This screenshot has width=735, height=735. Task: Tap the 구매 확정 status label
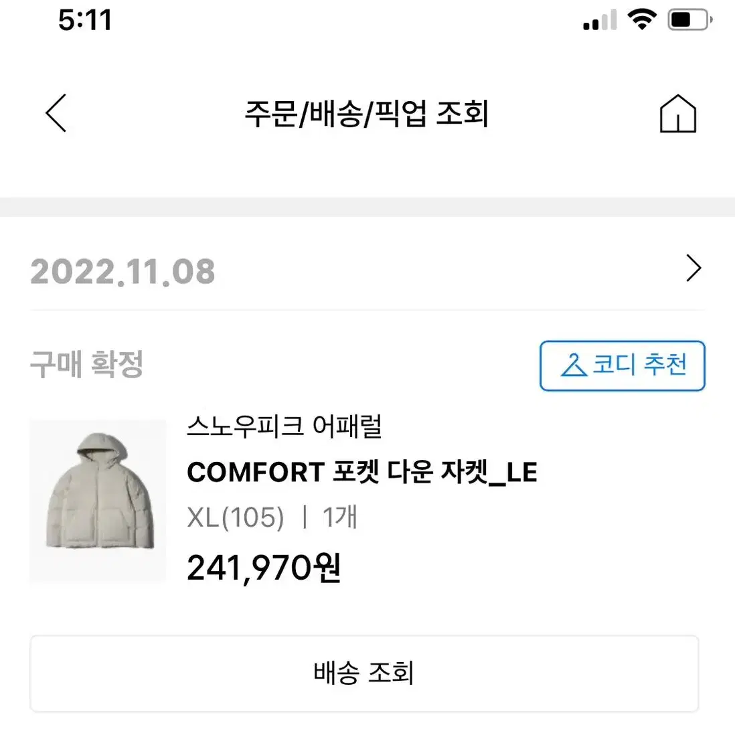click(x=87, y=364)
